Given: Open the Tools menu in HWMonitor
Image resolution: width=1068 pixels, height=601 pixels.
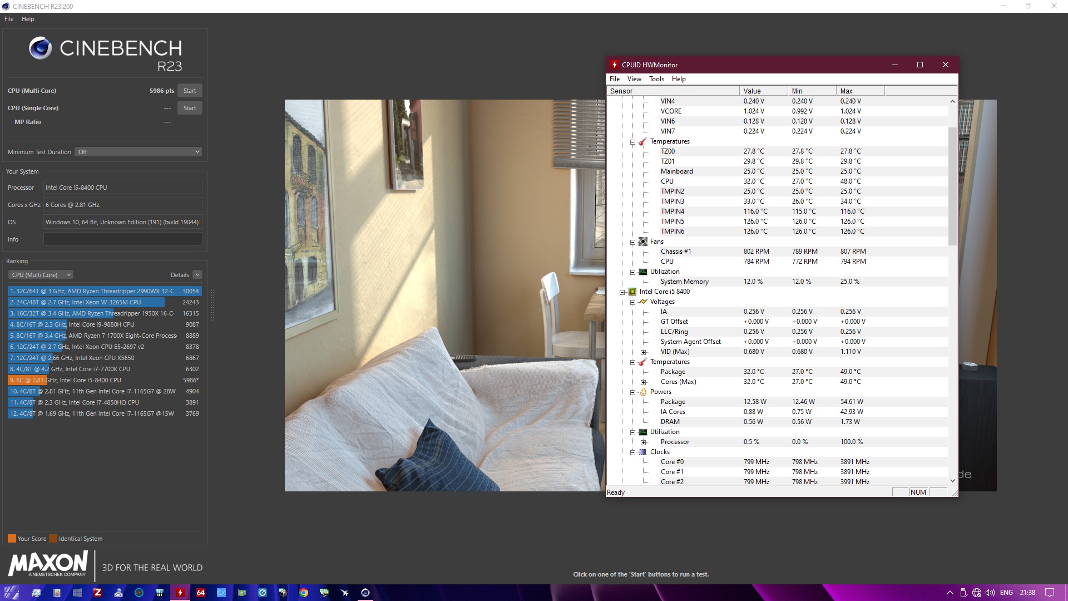Looking at the screenshot, I should click(656, 79).
